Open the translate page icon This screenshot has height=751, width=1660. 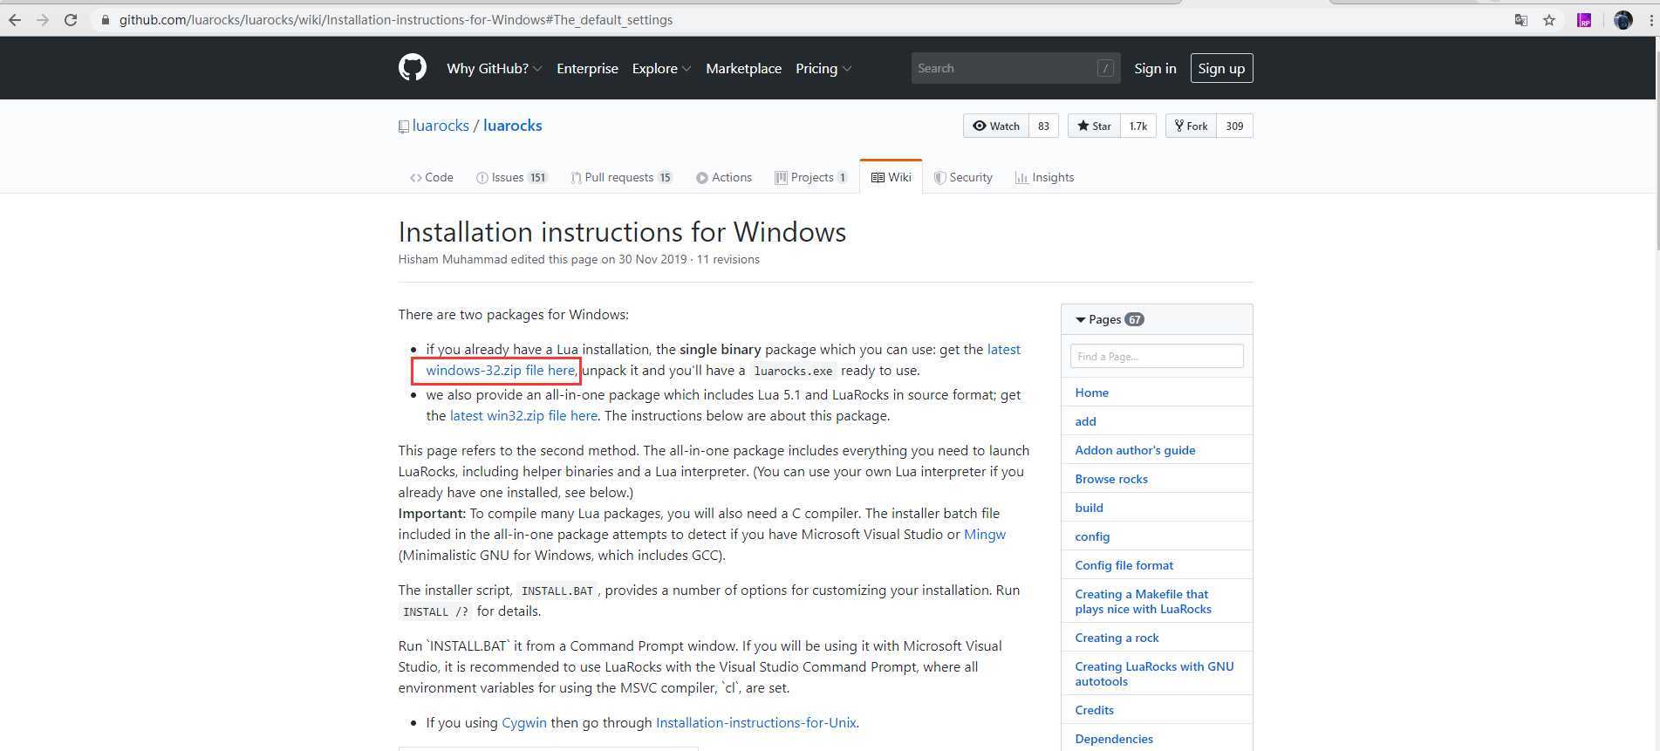pos(1521,20)
